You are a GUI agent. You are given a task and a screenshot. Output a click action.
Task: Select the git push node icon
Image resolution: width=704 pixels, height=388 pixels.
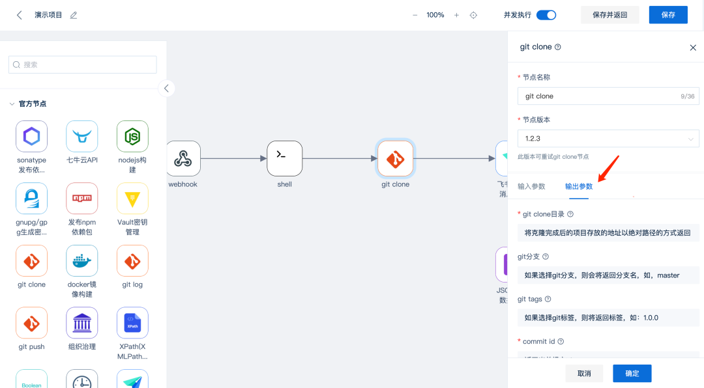coord(31,322)
